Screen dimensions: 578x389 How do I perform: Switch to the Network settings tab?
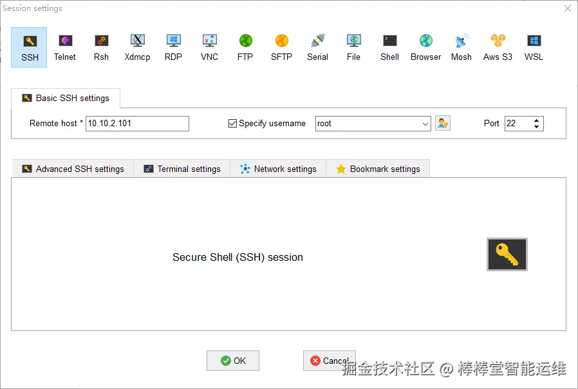pyautogui.click(x=278, y=169)
